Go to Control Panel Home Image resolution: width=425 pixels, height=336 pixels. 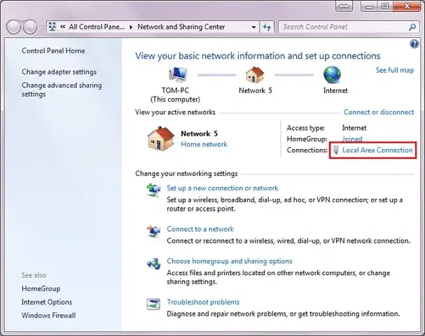click(53, 51)
